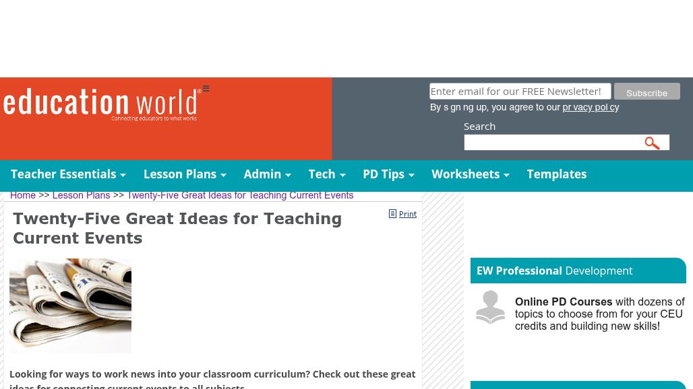Click the Subscribe button

pyautogui.click(x=646, y=92)
